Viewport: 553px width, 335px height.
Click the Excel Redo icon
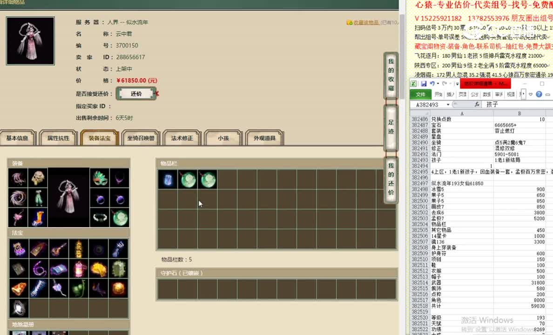tap(445, 84)
